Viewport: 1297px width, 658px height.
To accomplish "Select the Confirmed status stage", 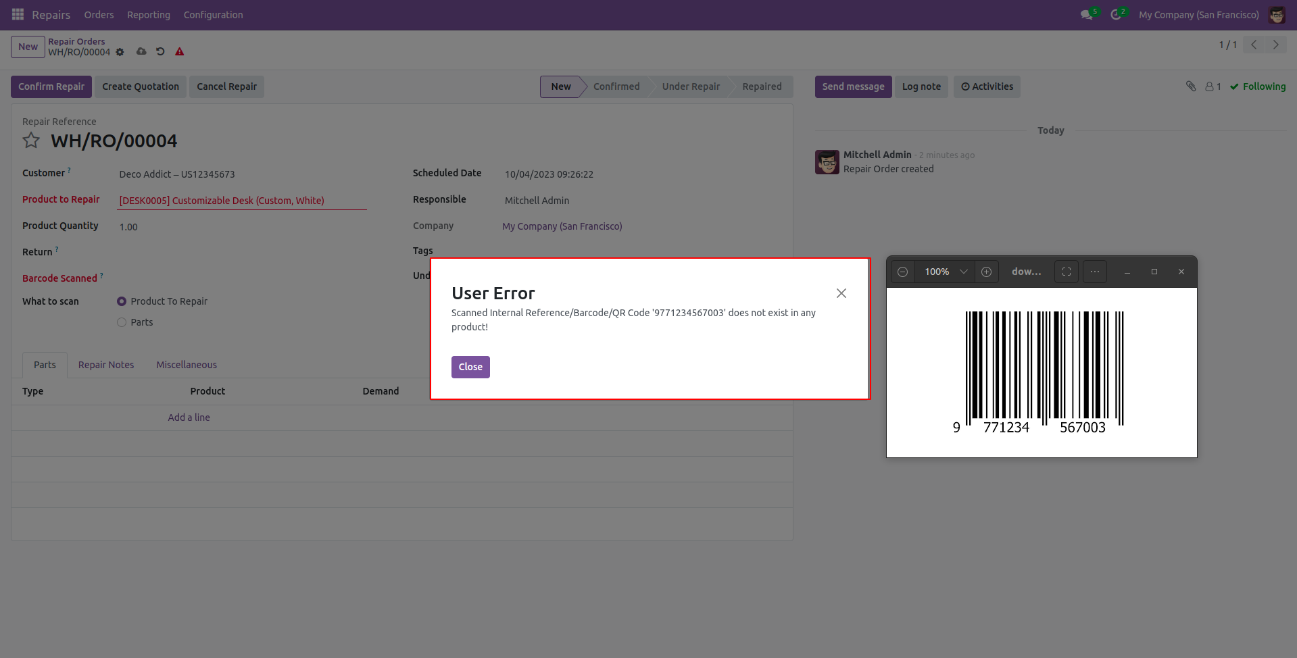I will tap(616, 86).
